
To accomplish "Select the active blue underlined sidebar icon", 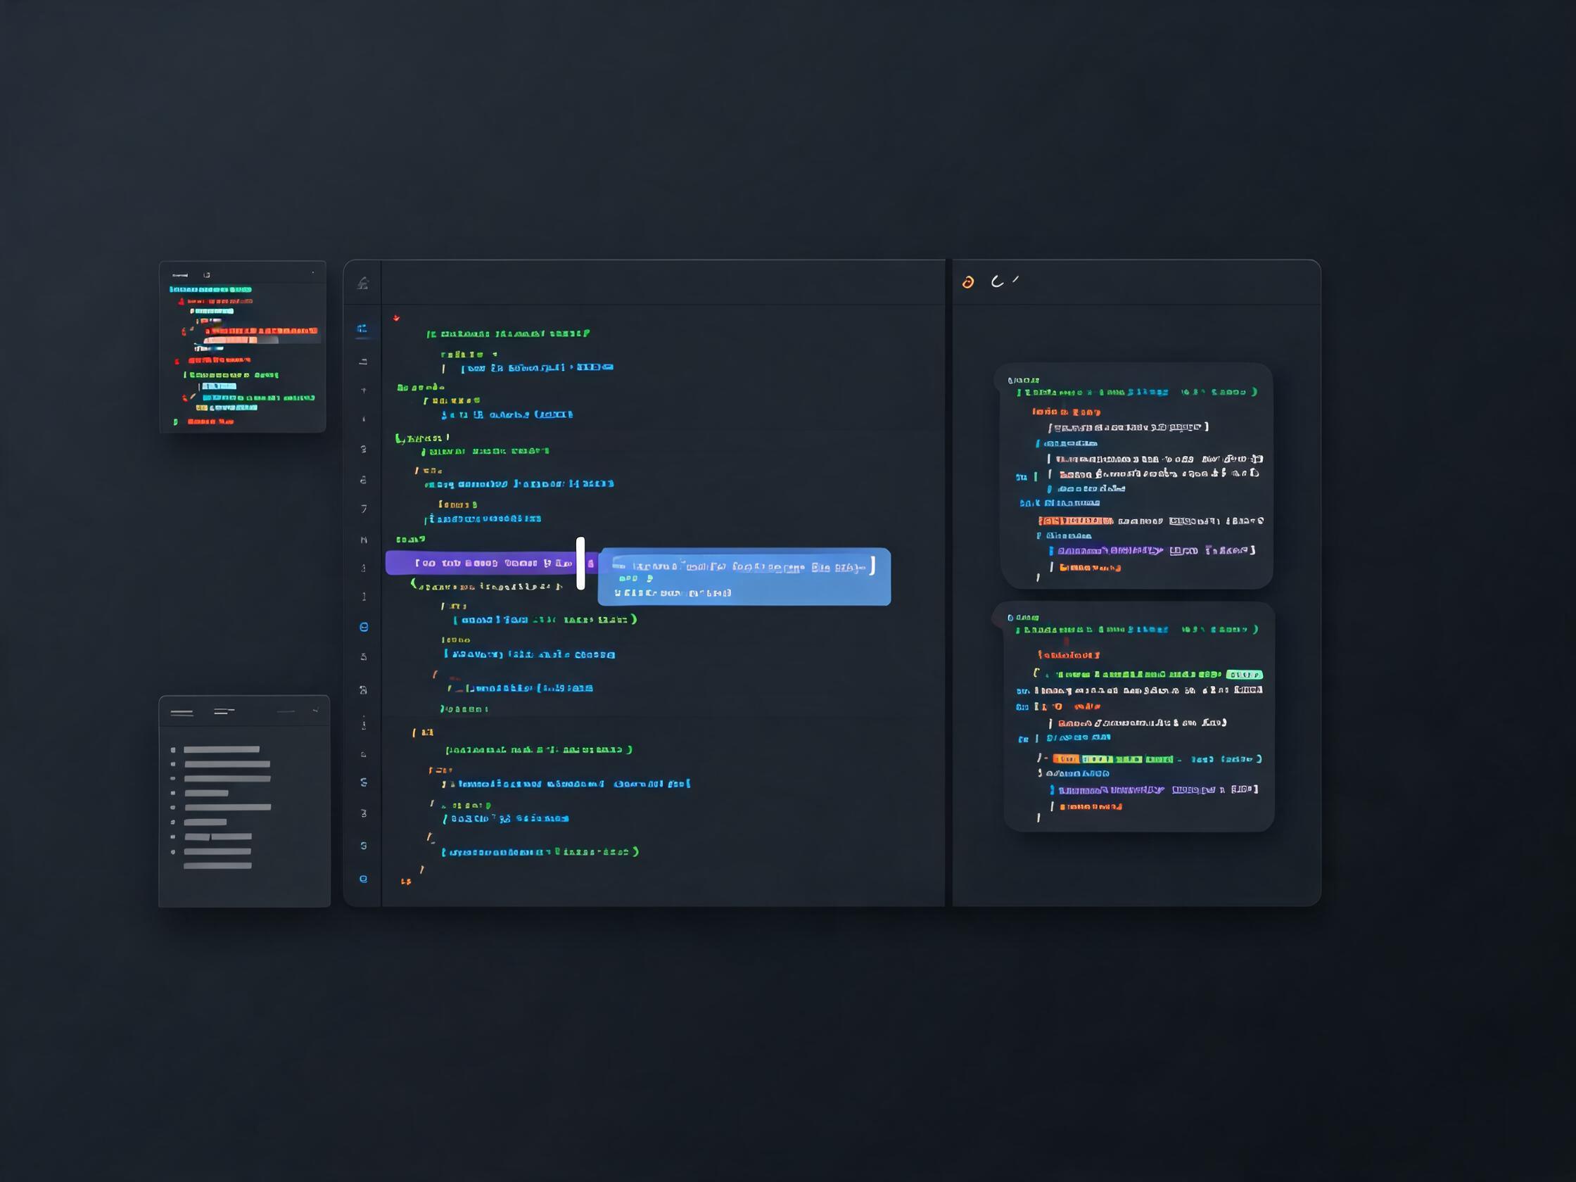I will tap(362, 329).
